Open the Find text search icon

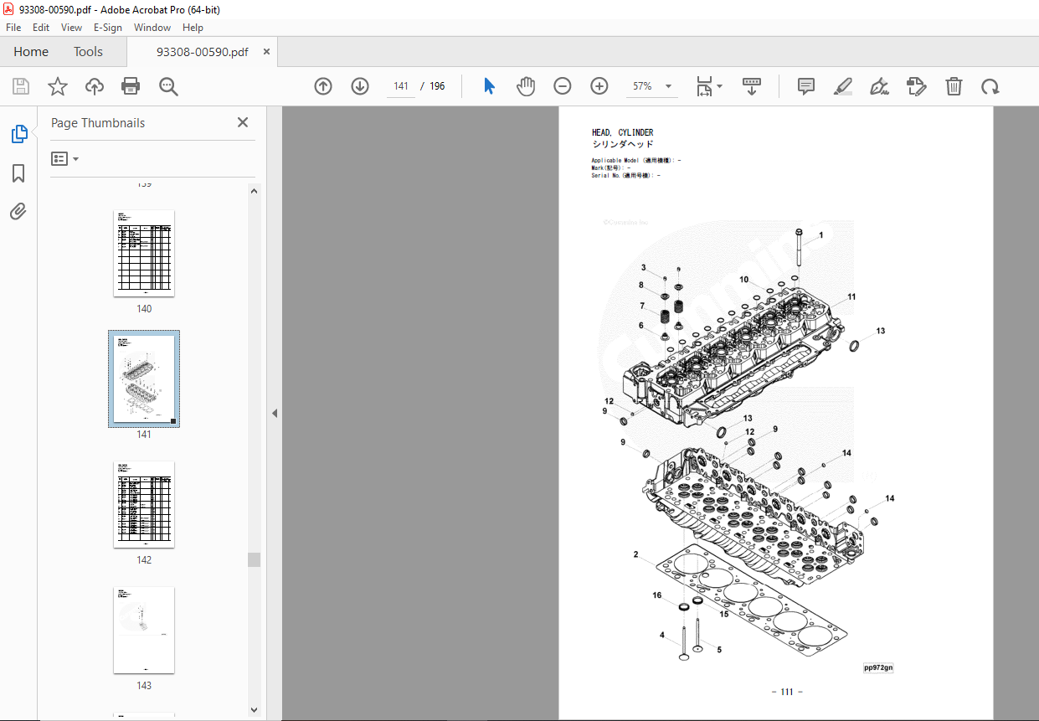pos(168,86)
